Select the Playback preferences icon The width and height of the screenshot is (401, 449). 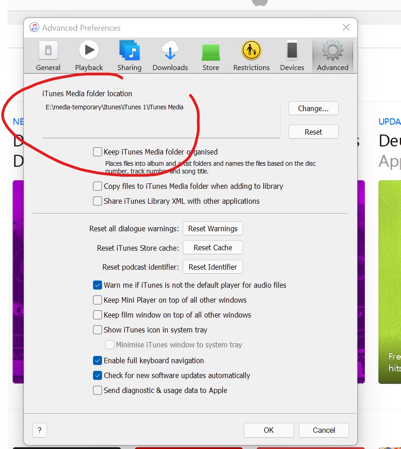pyautogui.click(x=89, y=51)
